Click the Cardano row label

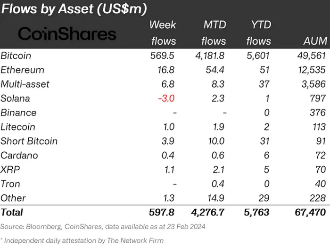point(19,155)
